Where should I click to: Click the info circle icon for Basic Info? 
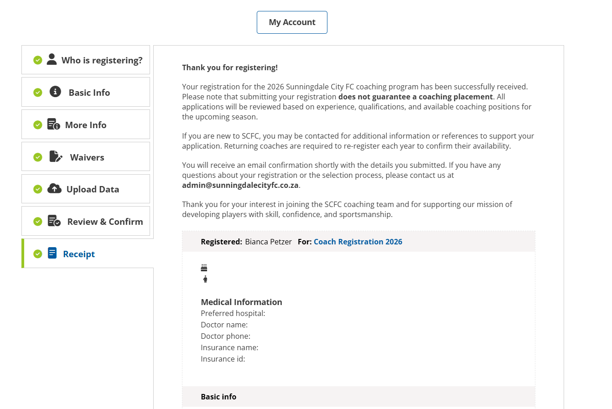click(55, 92)
